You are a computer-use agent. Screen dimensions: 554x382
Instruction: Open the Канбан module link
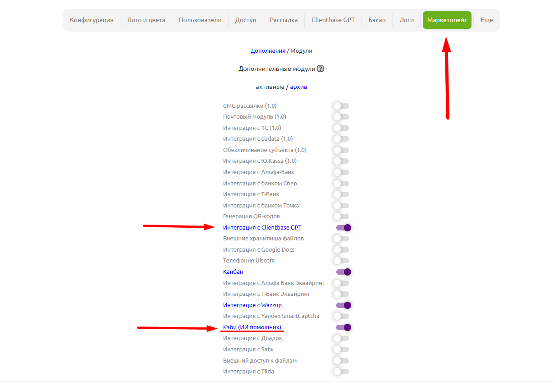[x=233, y=272]
